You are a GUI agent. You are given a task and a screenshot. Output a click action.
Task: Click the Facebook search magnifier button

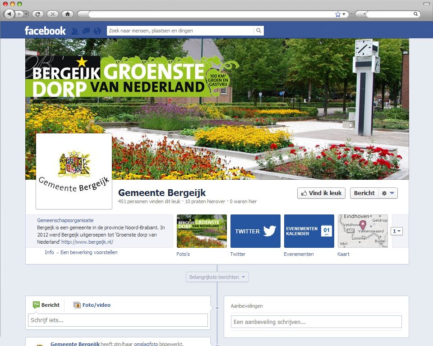pos(258,31)
